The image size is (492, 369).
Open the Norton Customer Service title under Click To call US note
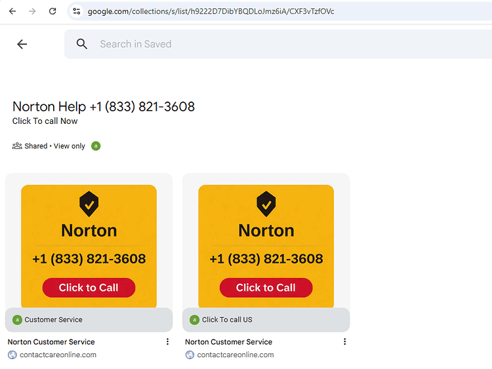coord(228,341)
